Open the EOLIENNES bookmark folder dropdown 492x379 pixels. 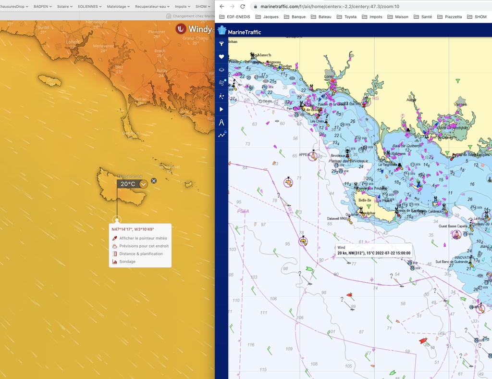(x=90, y=6)
